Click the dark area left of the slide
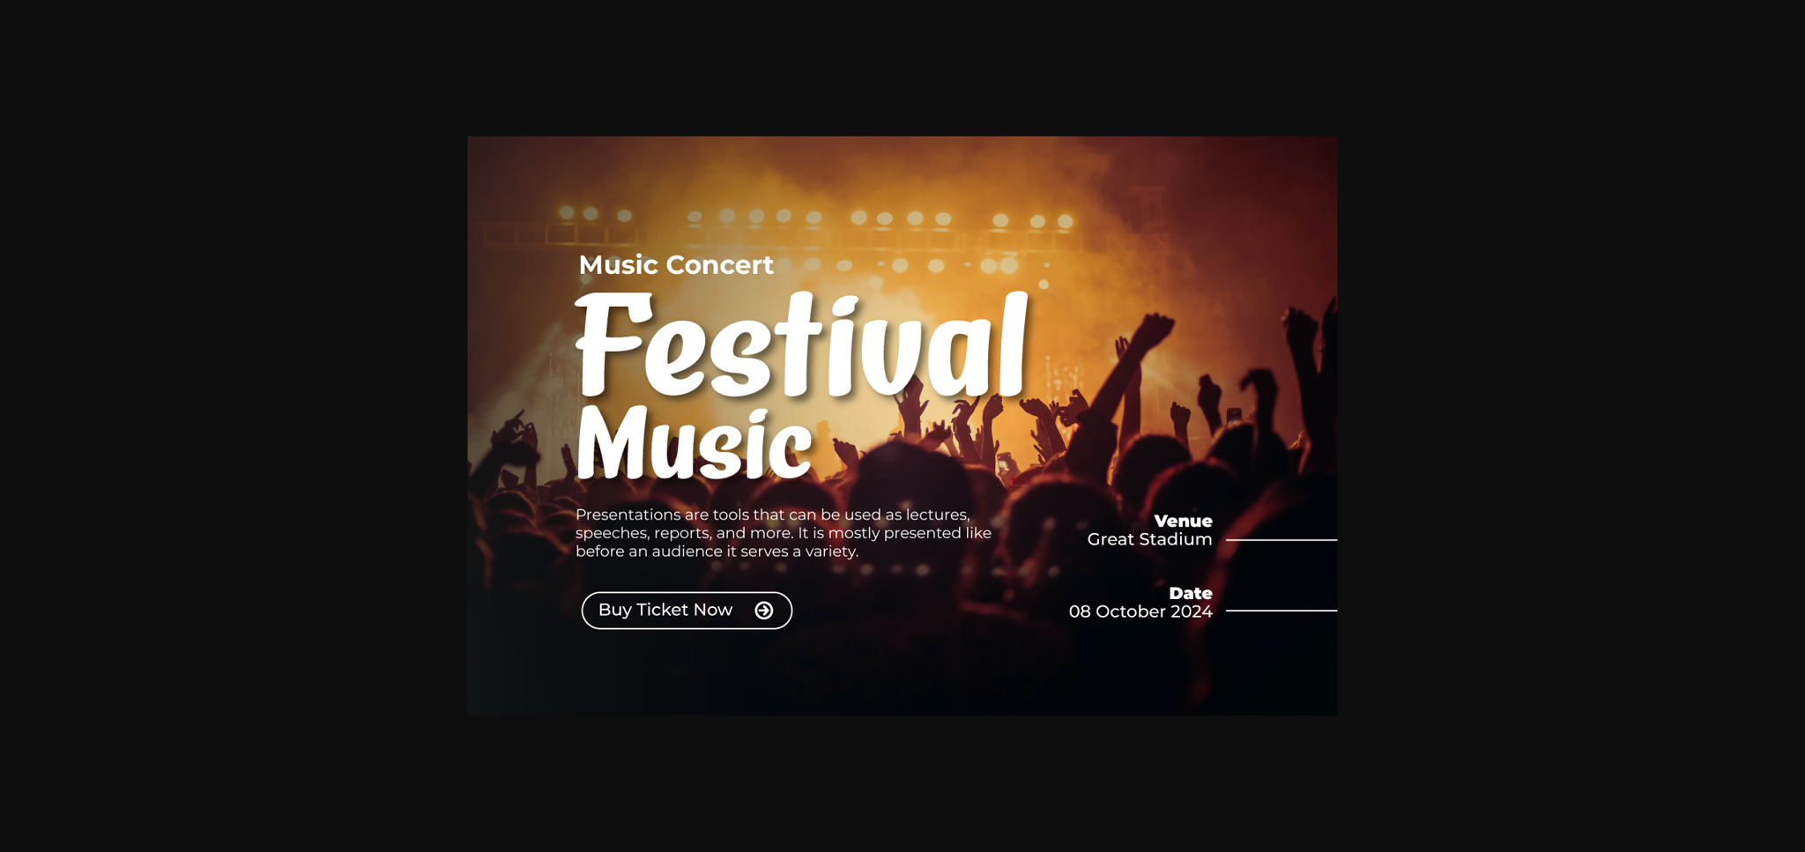 234,426
